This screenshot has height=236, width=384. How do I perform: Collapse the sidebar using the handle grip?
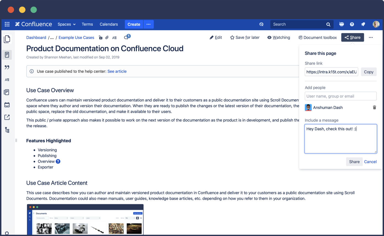[16, 140]
